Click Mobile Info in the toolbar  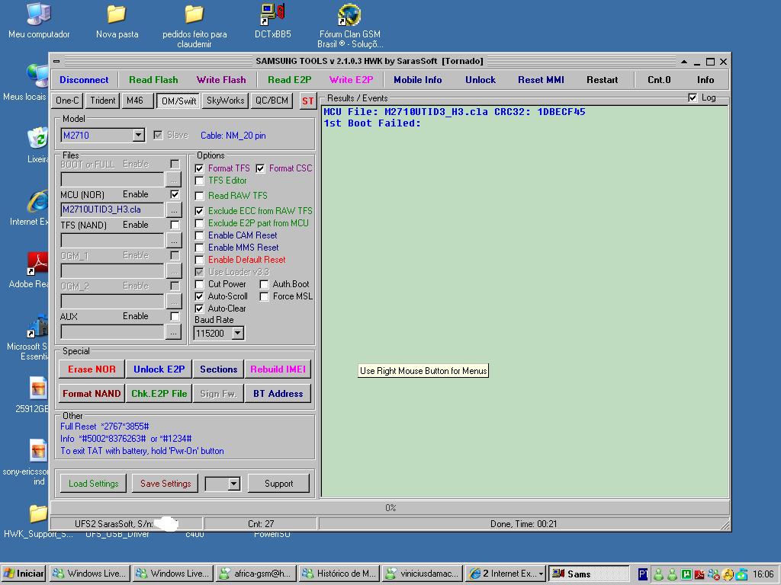[x=417, y=79]
